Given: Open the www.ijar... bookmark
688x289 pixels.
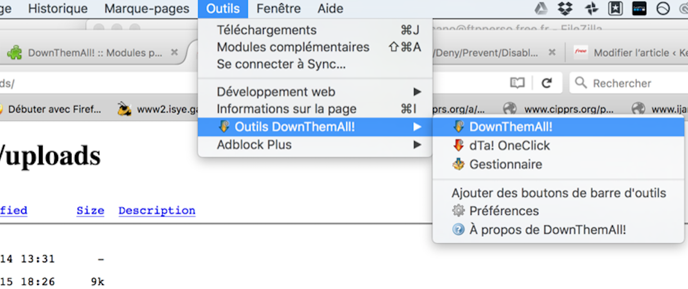Looking at the screenshot, I should click(x=659, y=109).
